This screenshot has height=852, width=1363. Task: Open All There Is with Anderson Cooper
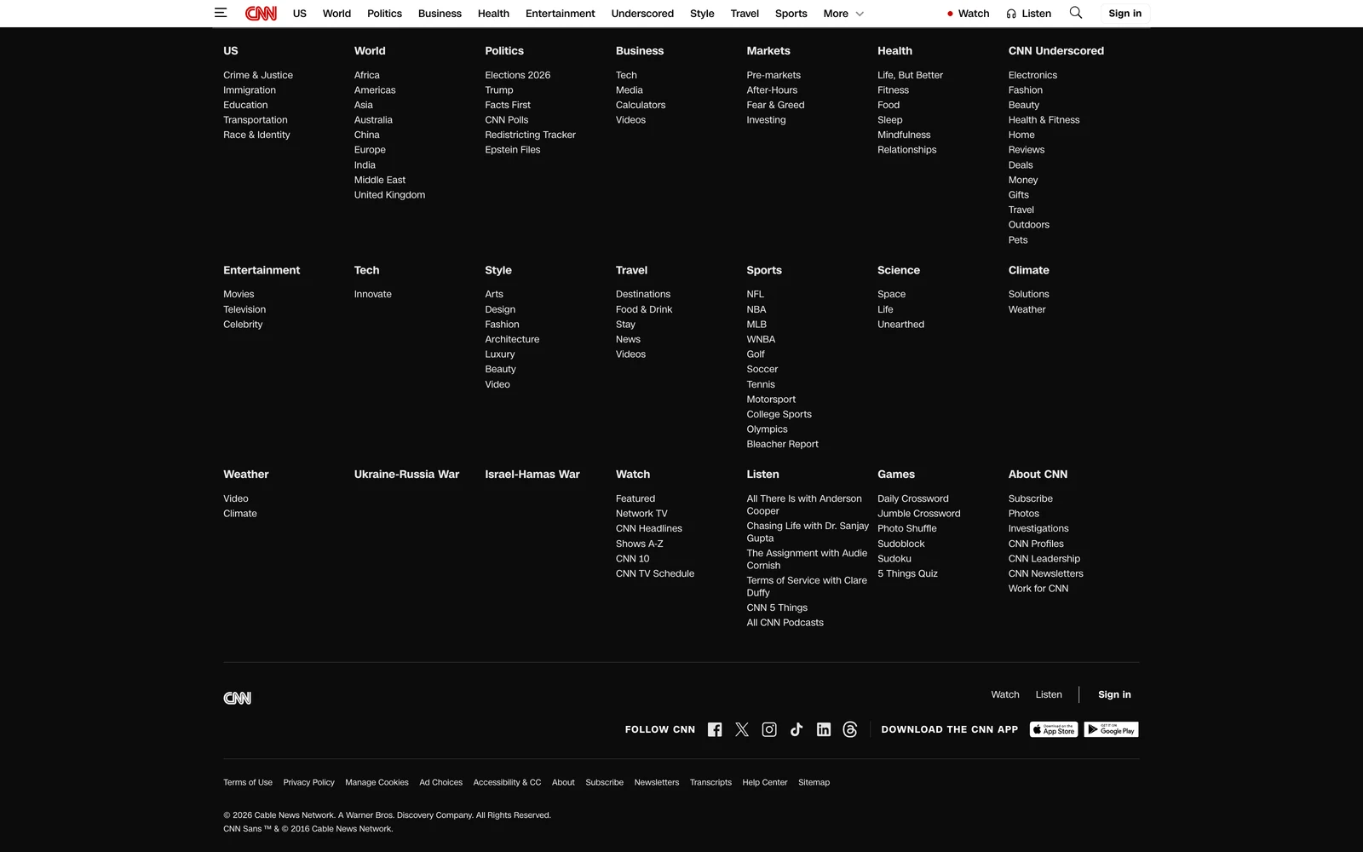point(804,504)
